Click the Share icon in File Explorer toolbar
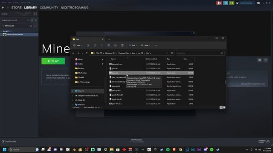Screen dimensions: 273x153 (x=116, y=45)
